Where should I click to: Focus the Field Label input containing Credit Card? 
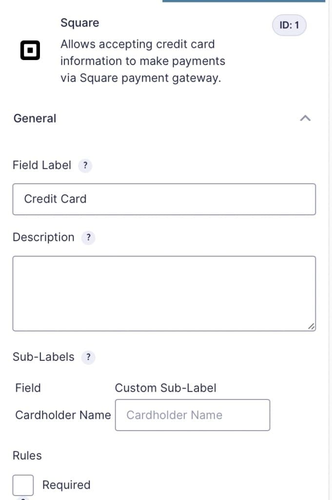(x=164, y=199)
